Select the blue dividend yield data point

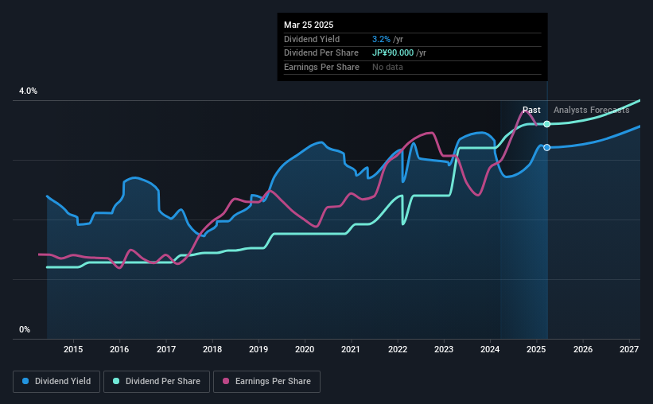pyautogui.click(x=546, y=147)
